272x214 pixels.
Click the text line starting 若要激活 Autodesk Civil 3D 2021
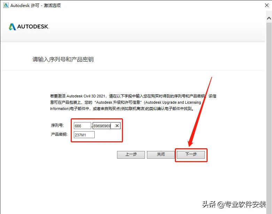pos(133,96)
